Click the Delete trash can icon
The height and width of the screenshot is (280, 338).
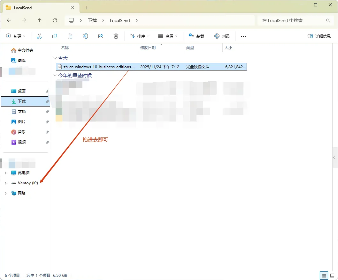[116, 36]
